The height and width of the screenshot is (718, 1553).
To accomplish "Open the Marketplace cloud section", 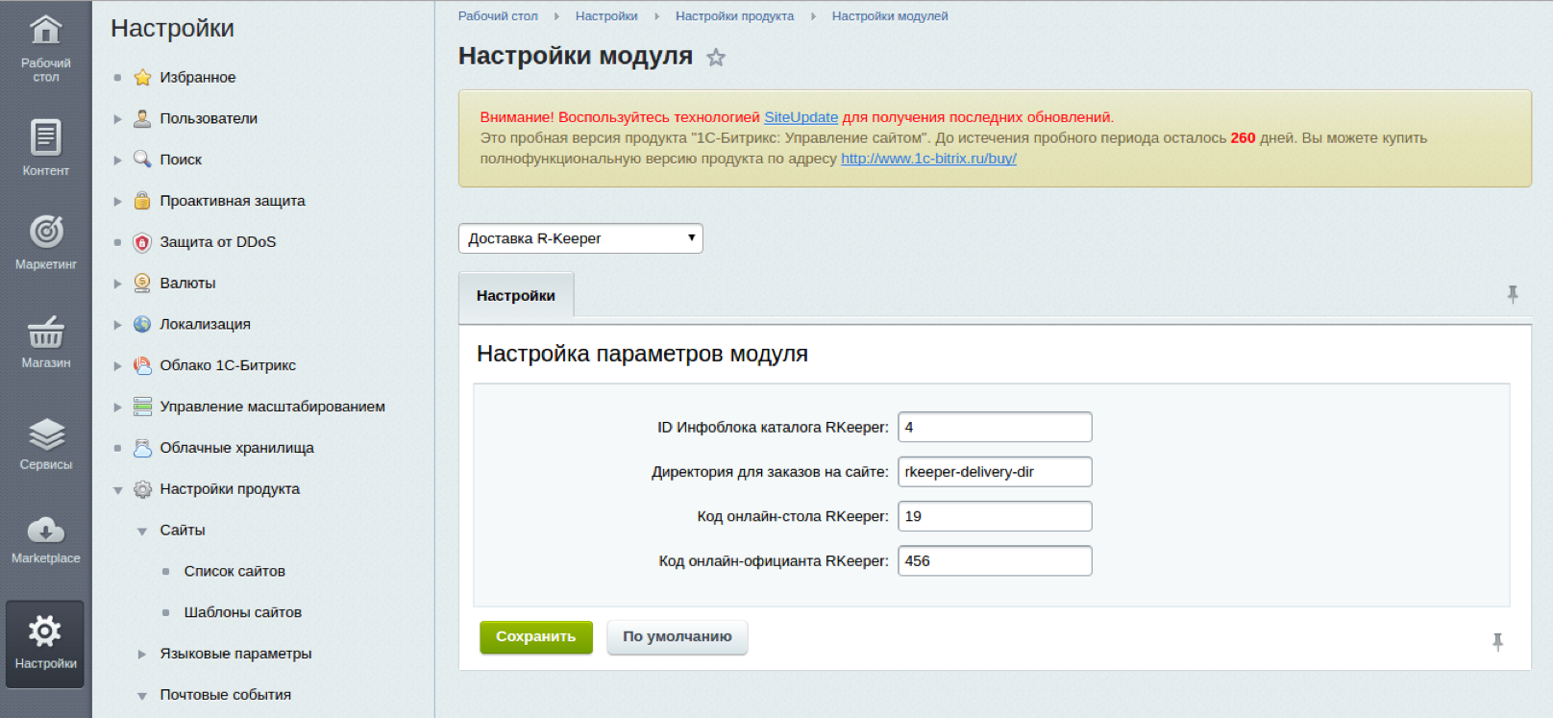I will coord(45,539).
